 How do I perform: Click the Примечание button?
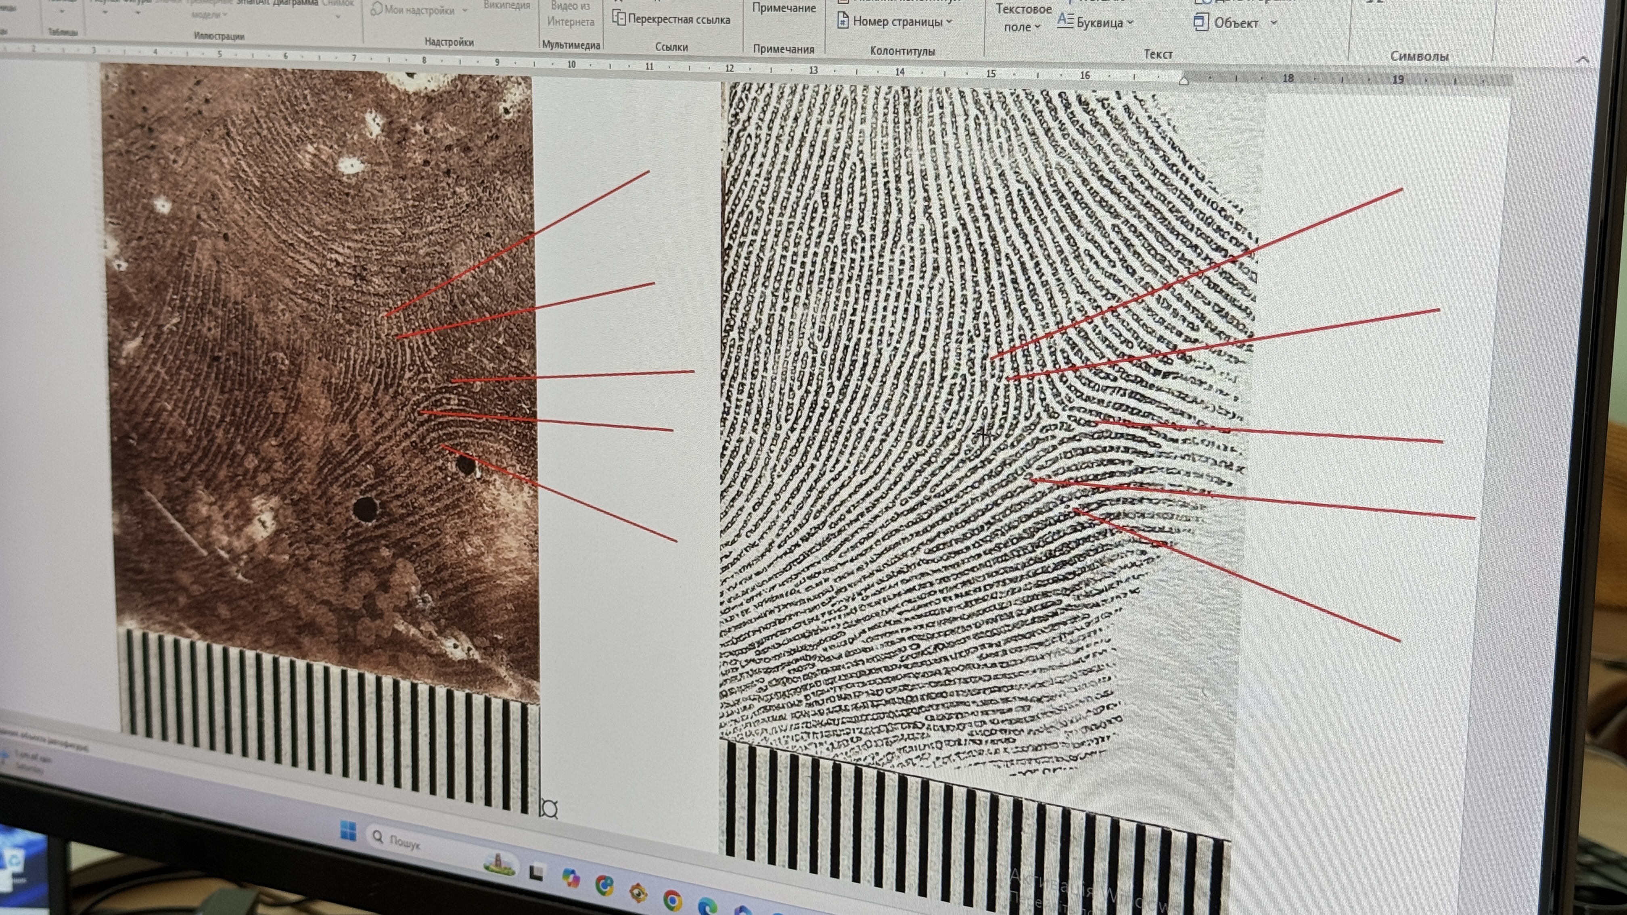click(784, 8)
